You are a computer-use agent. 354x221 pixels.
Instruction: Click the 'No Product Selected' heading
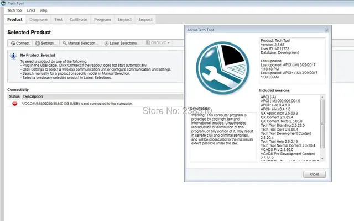coord(38,55)
